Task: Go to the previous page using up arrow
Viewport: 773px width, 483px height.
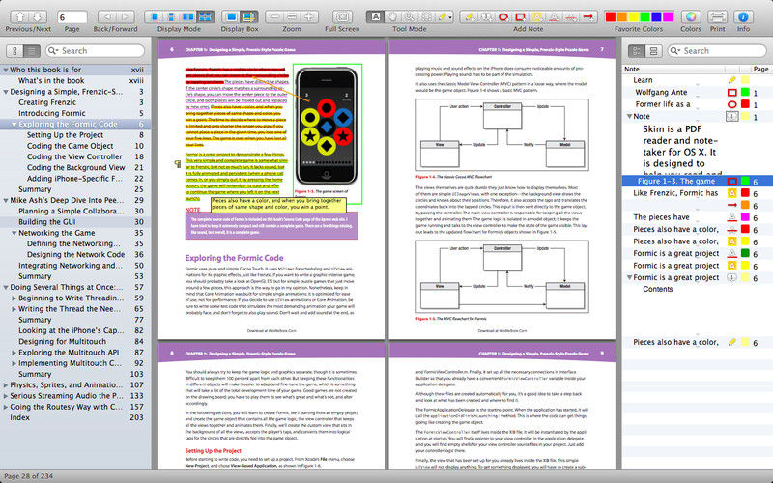Action: point(20,16)
